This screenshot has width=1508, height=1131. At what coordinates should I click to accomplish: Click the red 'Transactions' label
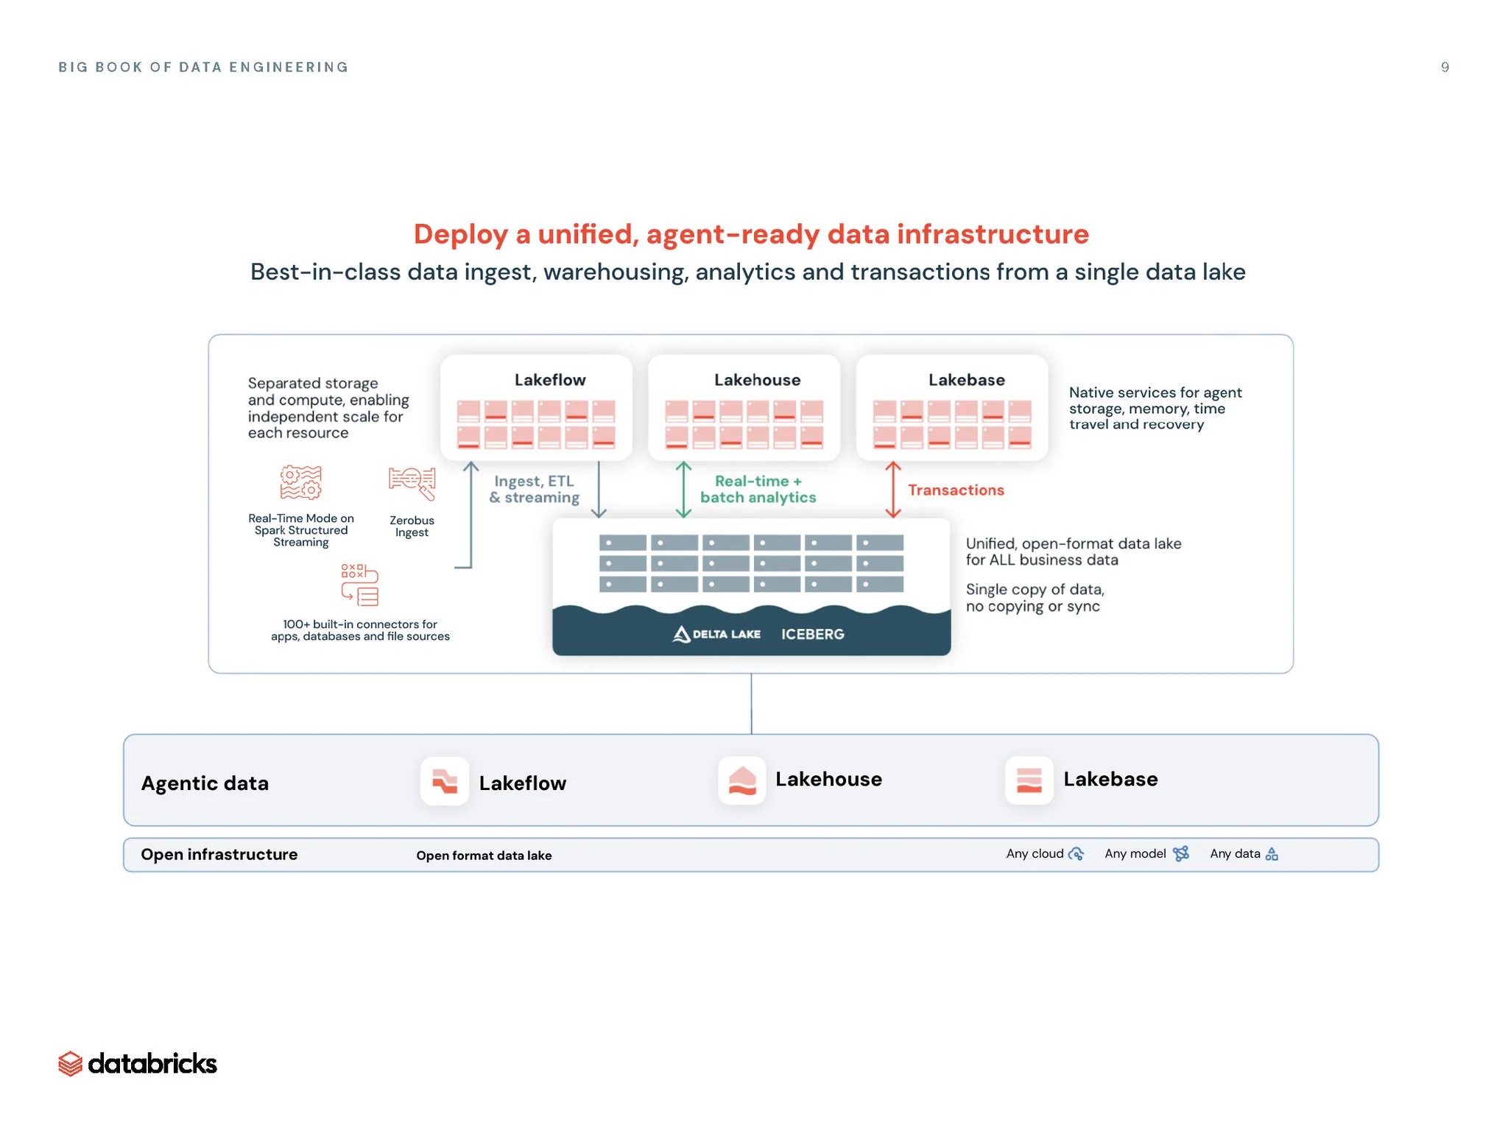956,490
